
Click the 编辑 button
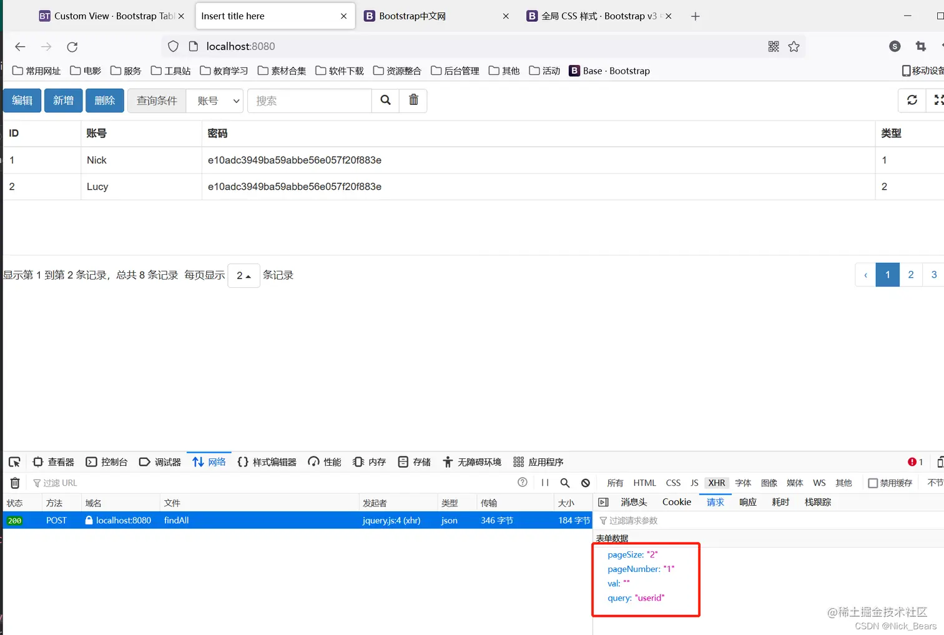(22, 101)
